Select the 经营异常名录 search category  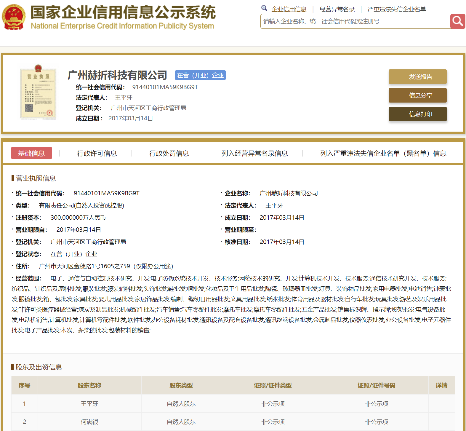tap(337, 9)
